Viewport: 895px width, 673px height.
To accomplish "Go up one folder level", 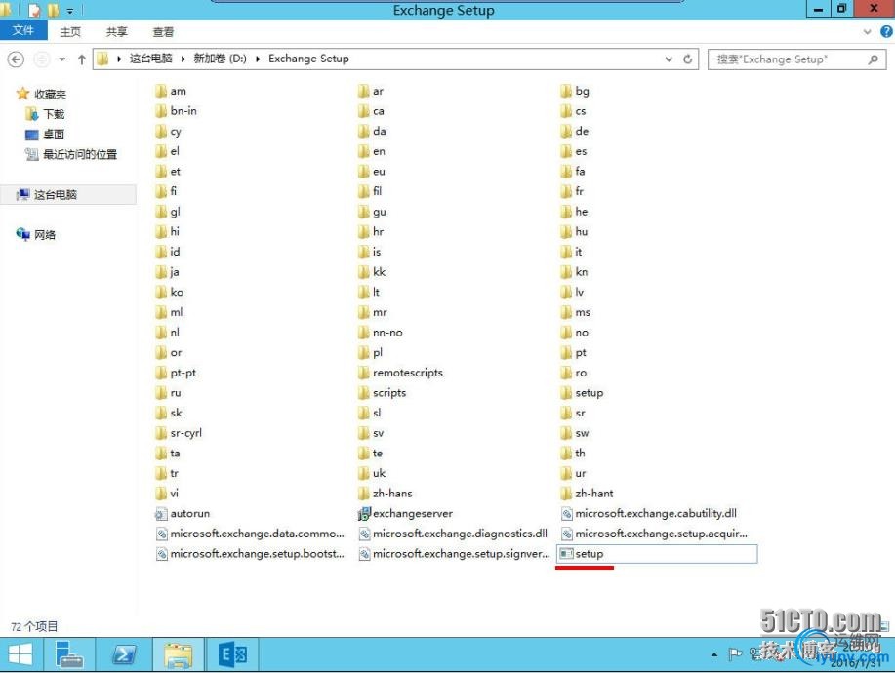I will click(82, 59).
